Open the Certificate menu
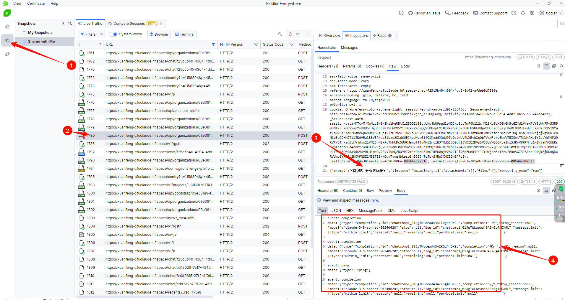565x300 pixels. point(36,4)
